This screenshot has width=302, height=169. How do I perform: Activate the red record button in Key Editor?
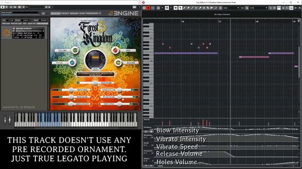point(148,8)
